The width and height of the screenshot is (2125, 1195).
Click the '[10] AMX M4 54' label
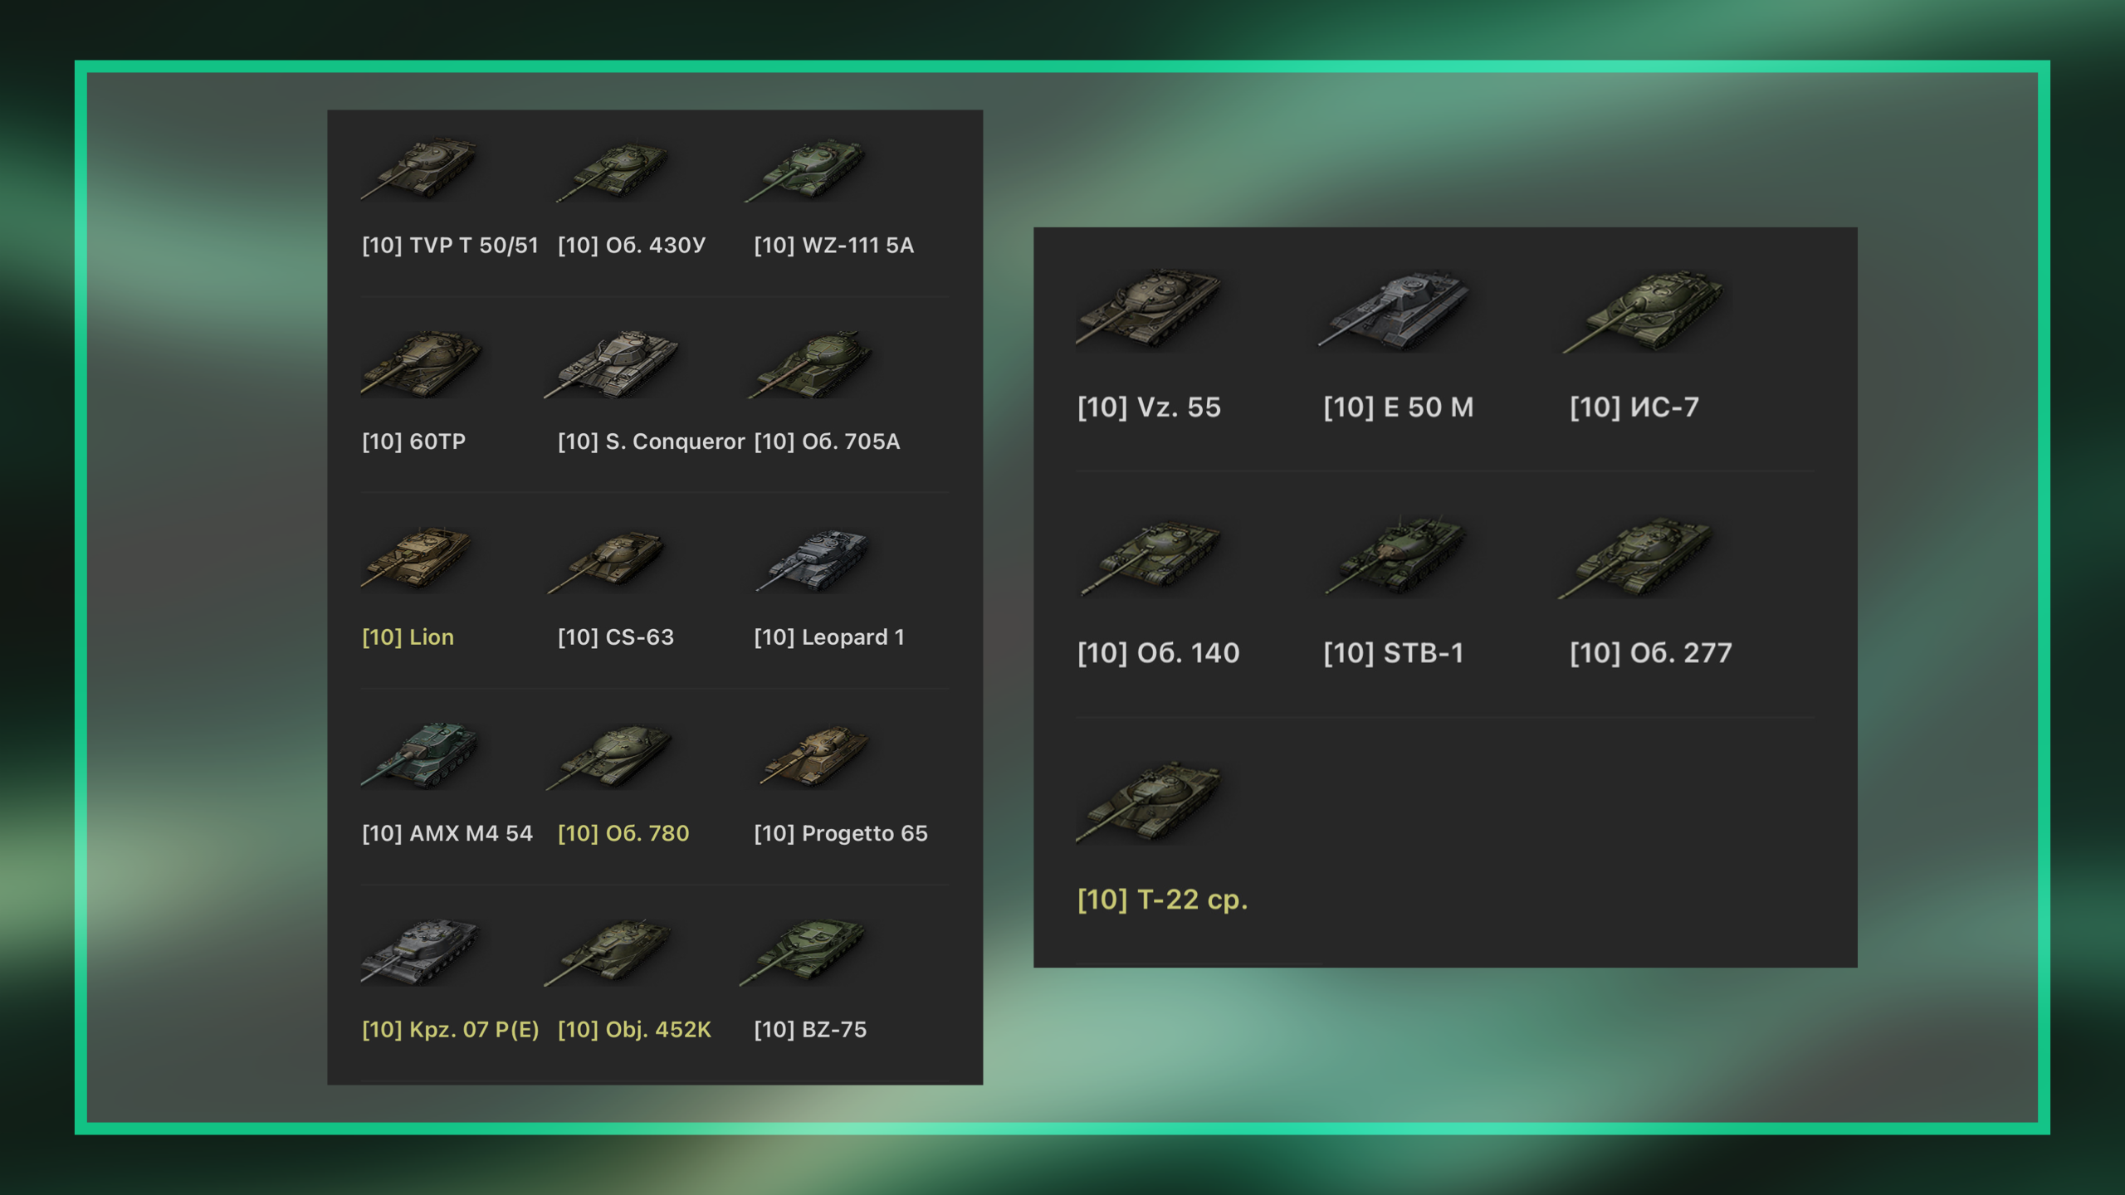point(447,833)
